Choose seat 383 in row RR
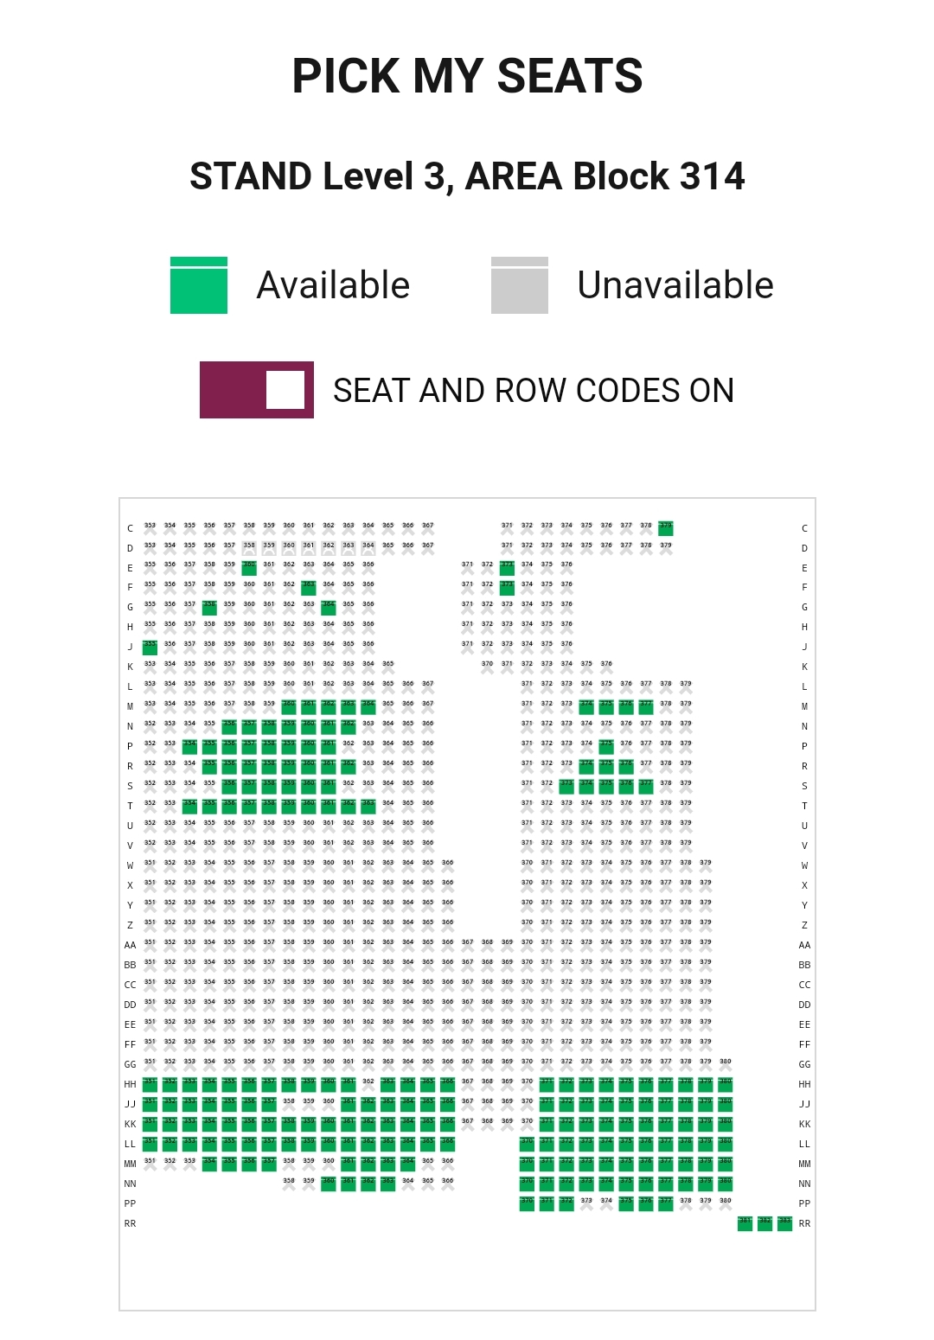Screen dimensions: 934x1340 pyautogui.click(x=785, y=1223)
